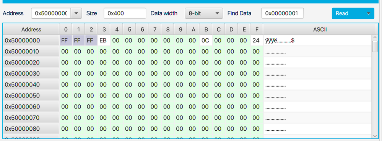Click the ASCII text ÿÿÿë...........$
Viewport: 382px width, 141px height.
280,41
